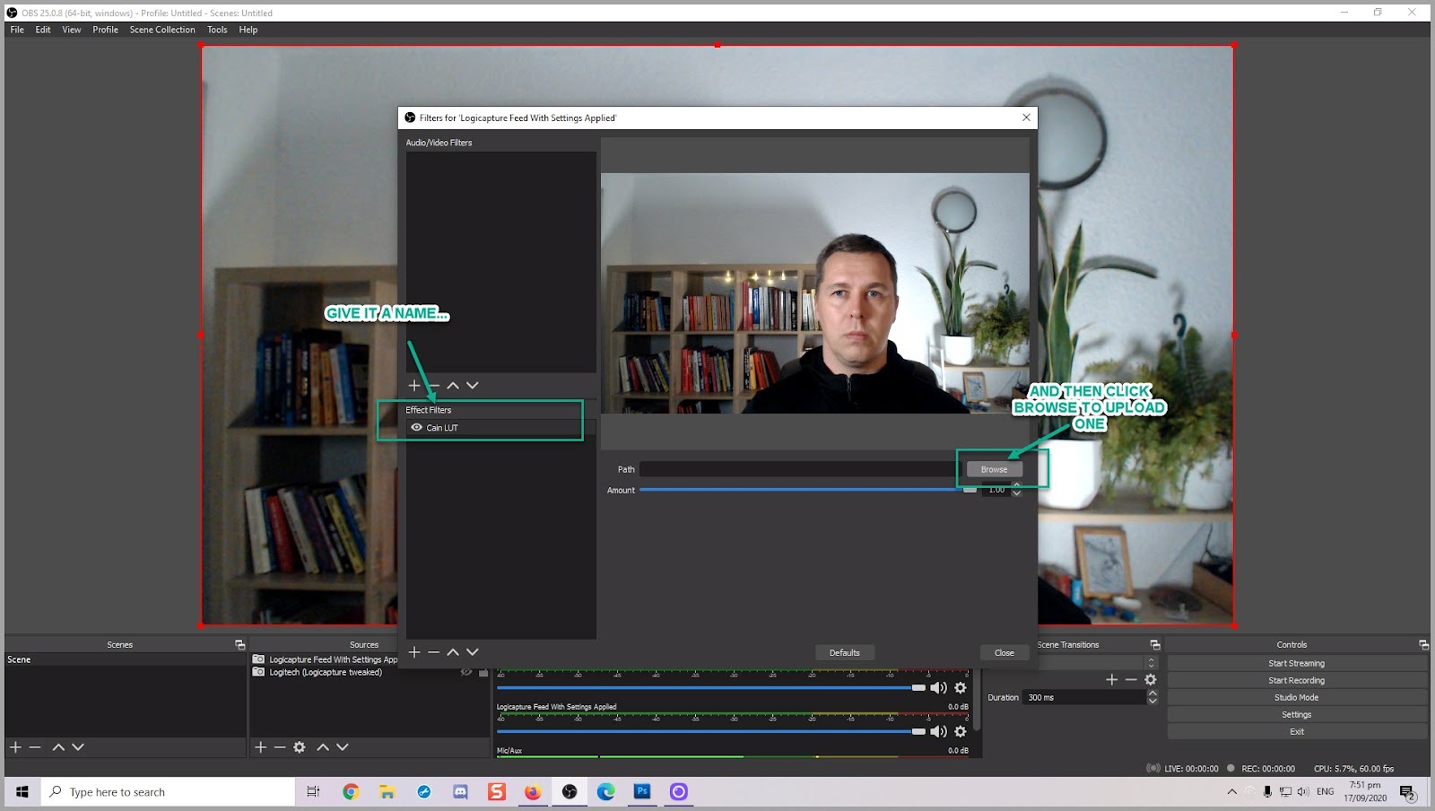
Task: Click Browse to choose a LUT file
Action: 994,469
